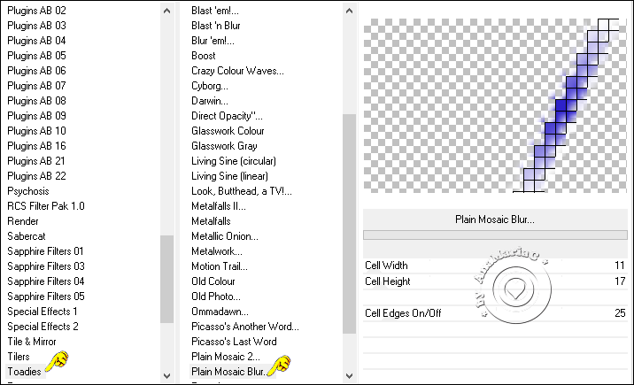634x385 pixels.
Task: Select Plugins AB 10 category
Action: coord(36,131)
